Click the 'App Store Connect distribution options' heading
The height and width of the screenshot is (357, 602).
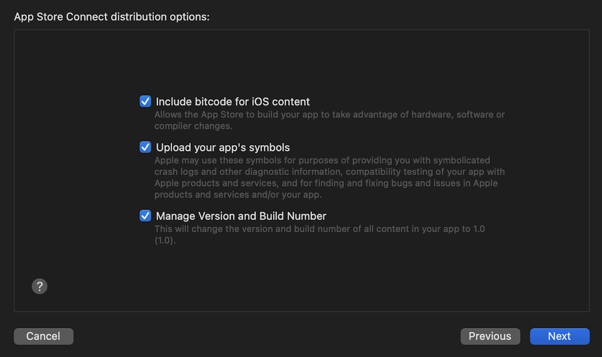[x=111, y=17]
